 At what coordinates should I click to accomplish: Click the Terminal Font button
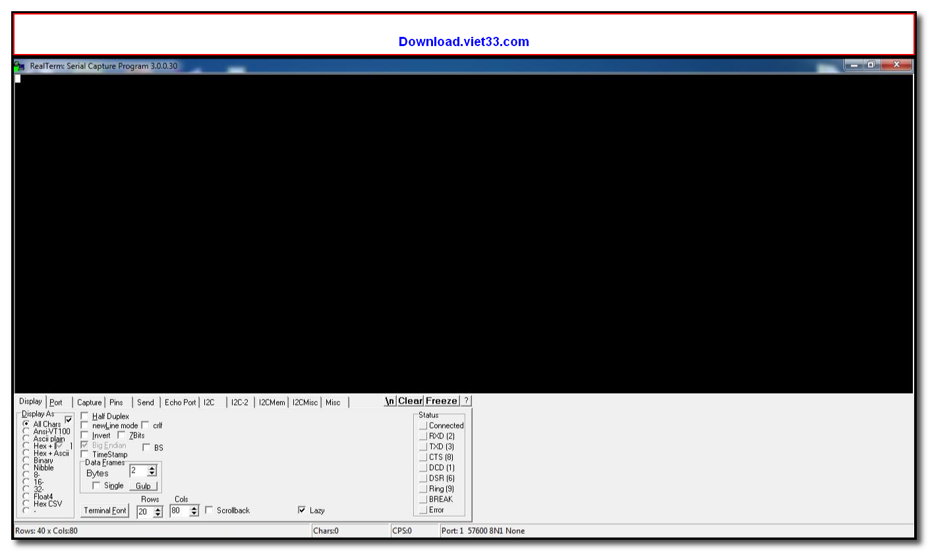(104, 510)
